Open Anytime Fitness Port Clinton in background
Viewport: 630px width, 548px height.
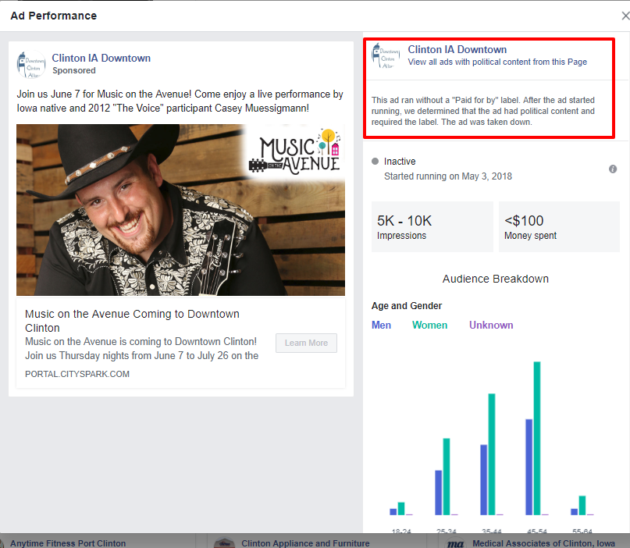(x=68, y=543)
